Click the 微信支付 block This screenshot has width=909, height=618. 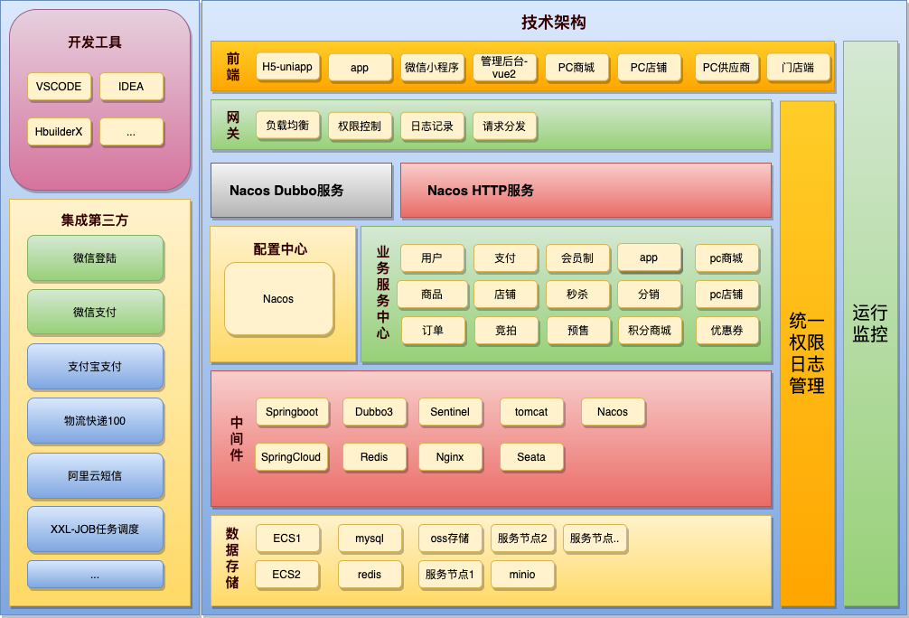tap(95, 312)
